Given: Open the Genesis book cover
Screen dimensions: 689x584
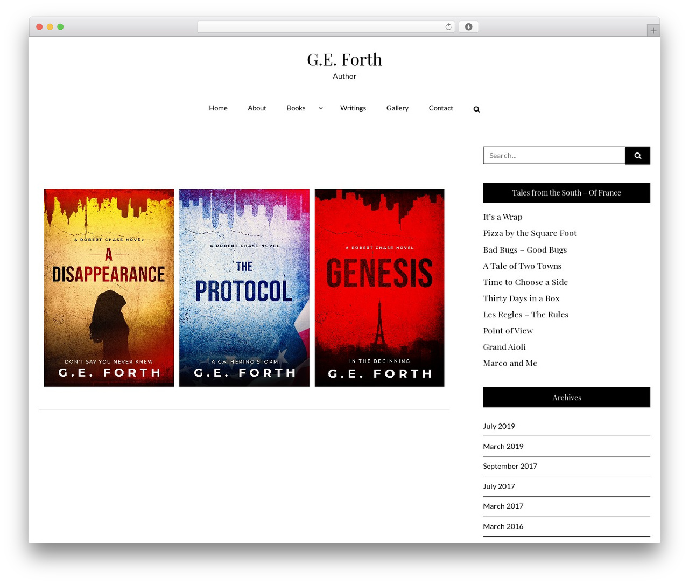Looking at the screenshot, I should tap(379, 288).
